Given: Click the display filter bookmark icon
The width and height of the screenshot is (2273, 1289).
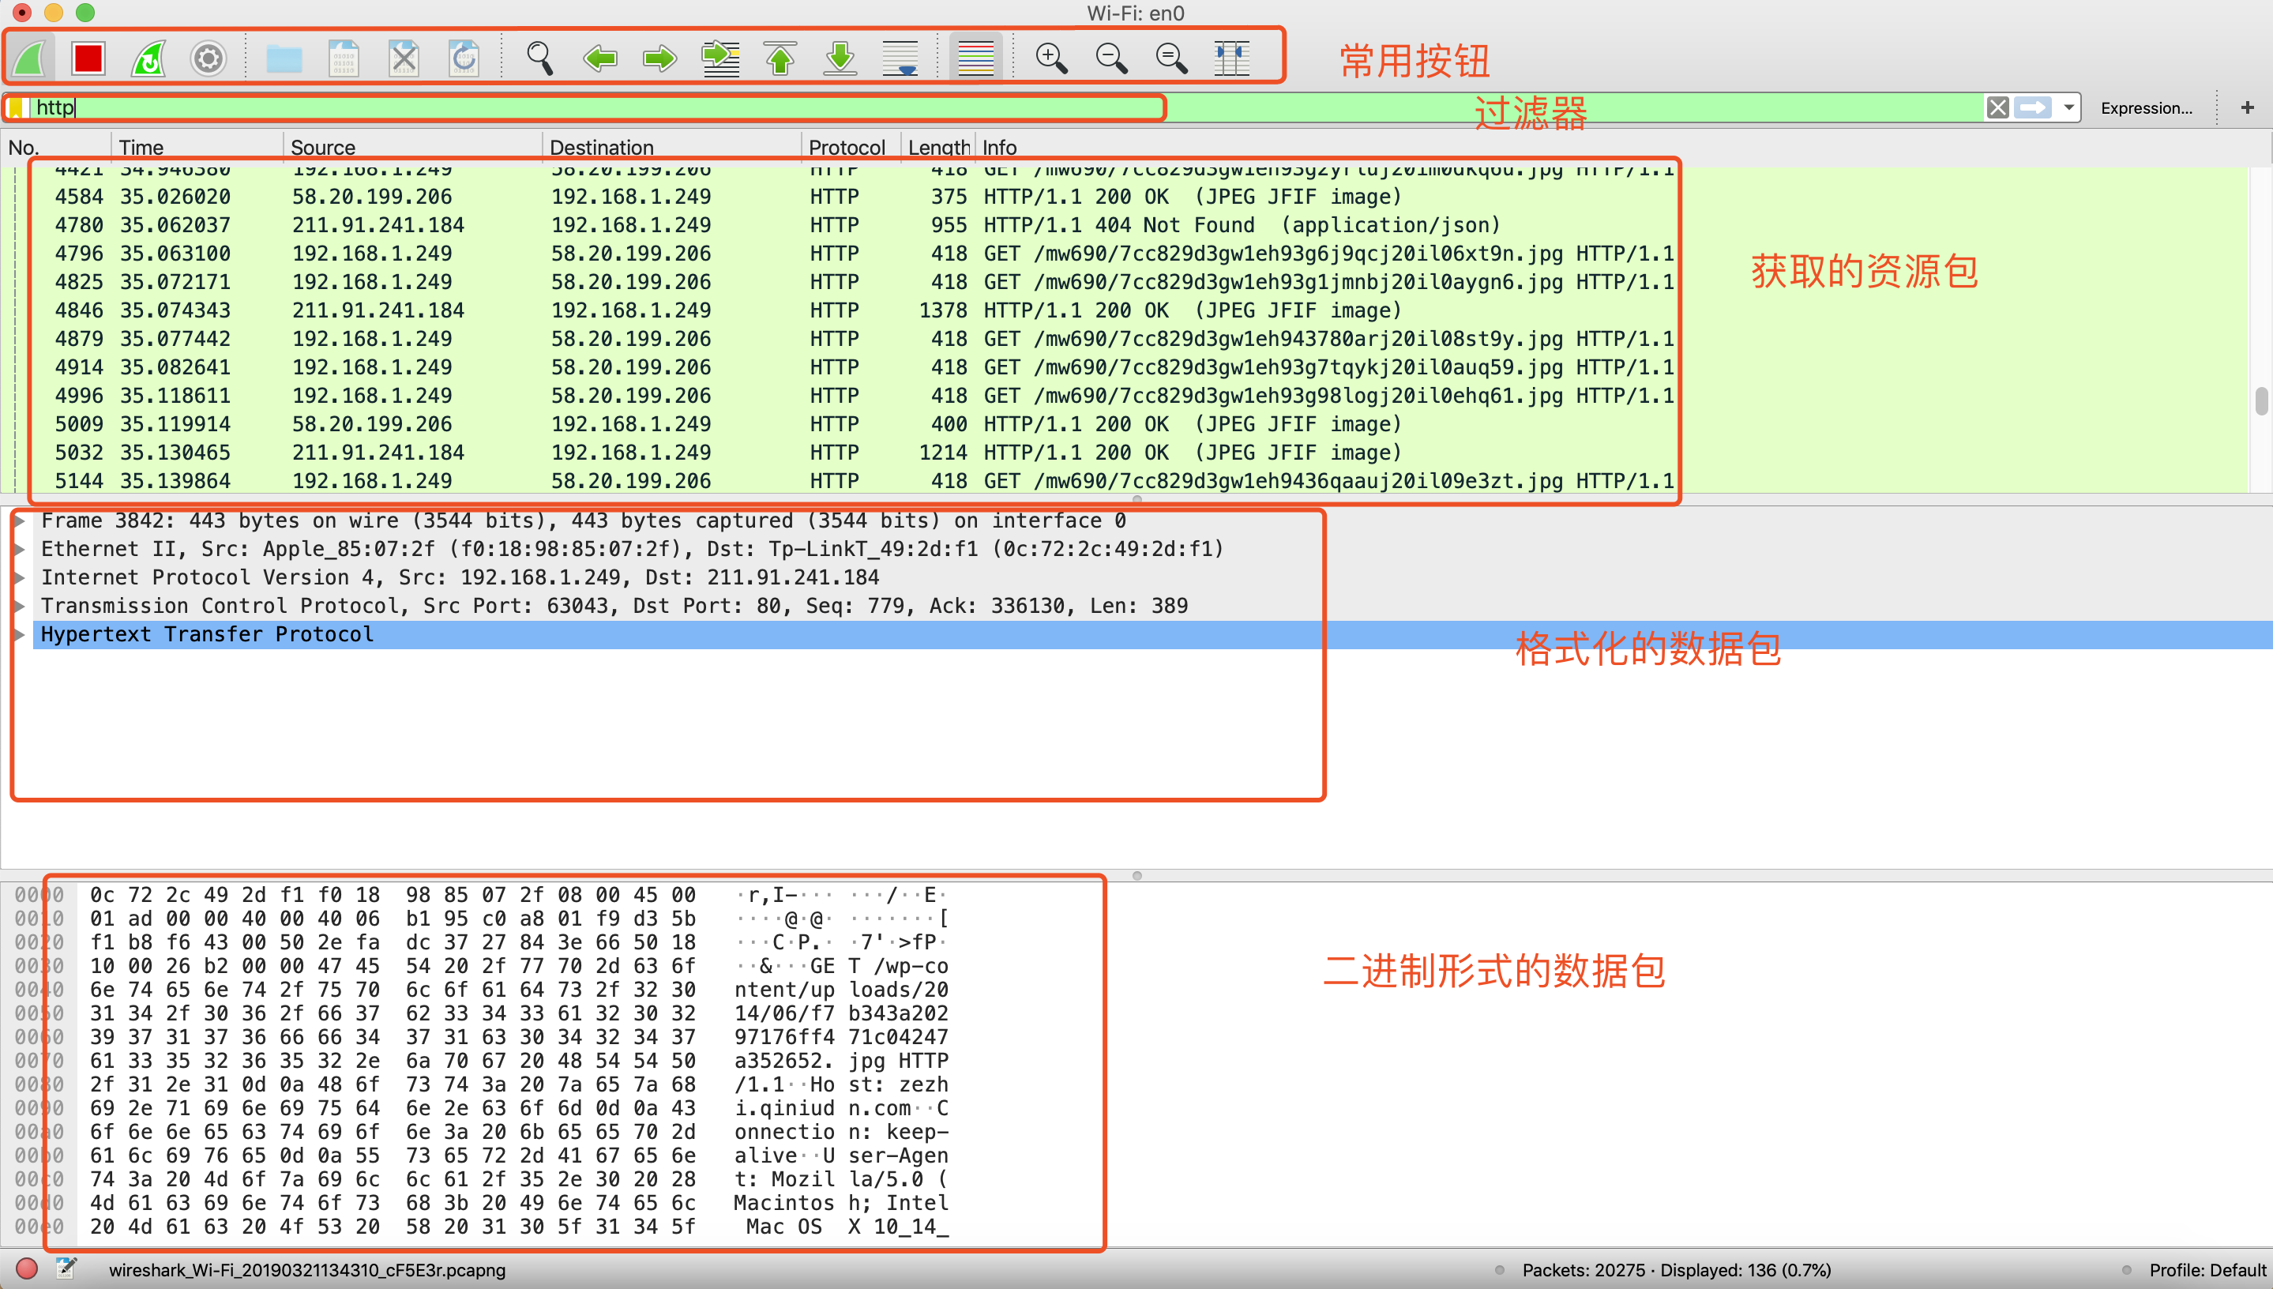Looking at the screenshot, I should tap(16, 108).
